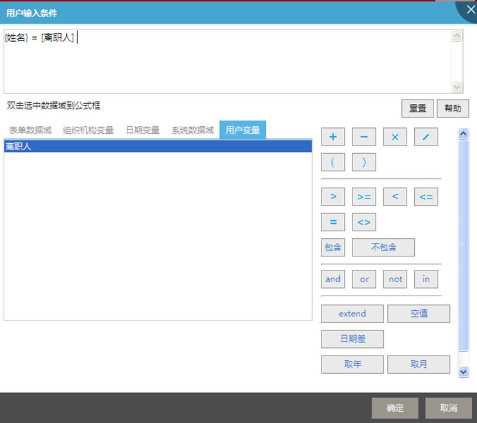Click the plus operator button

pos(333,137)
